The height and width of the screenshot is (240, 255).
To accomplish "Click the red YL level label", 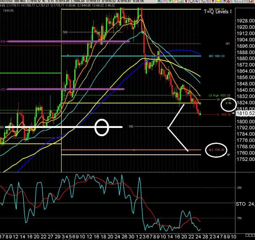I will pyautogui.click(x=224, y=114).
